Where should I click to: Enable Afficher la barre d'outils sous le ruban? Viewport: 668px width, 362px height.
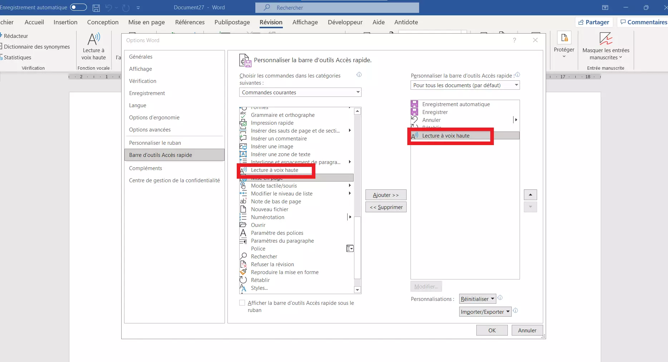tap(242, 303)
